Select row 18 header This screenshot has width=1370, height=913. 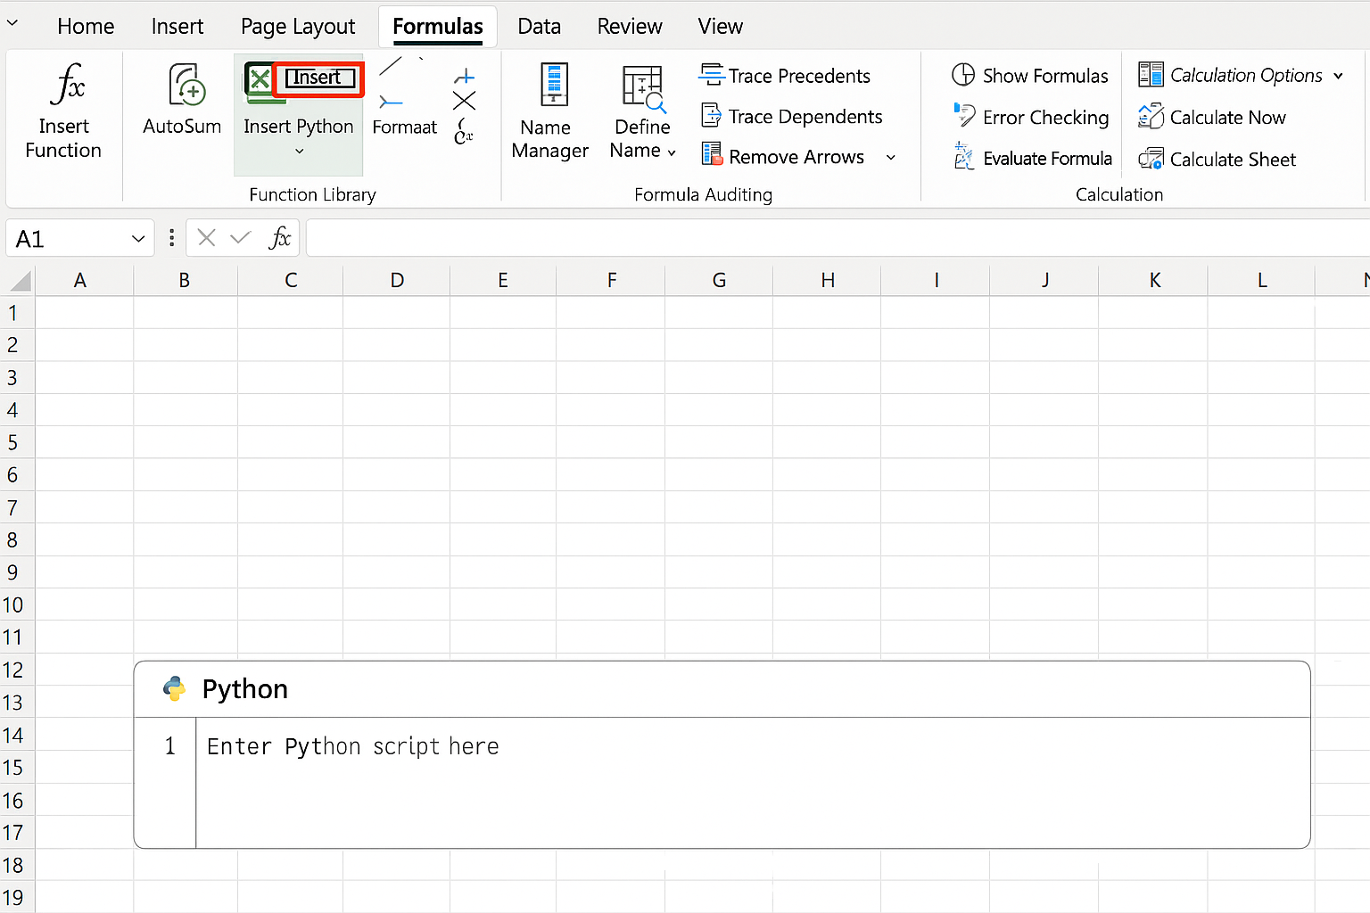click(x=17, y=865)
